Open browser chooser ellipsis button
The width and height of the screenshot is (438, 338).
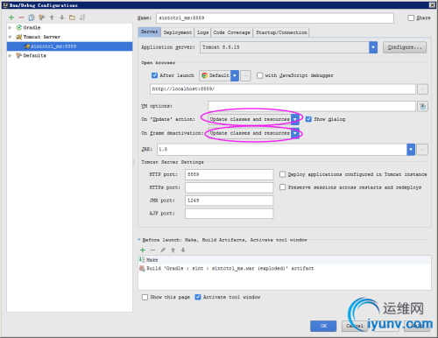coord(246,75)
